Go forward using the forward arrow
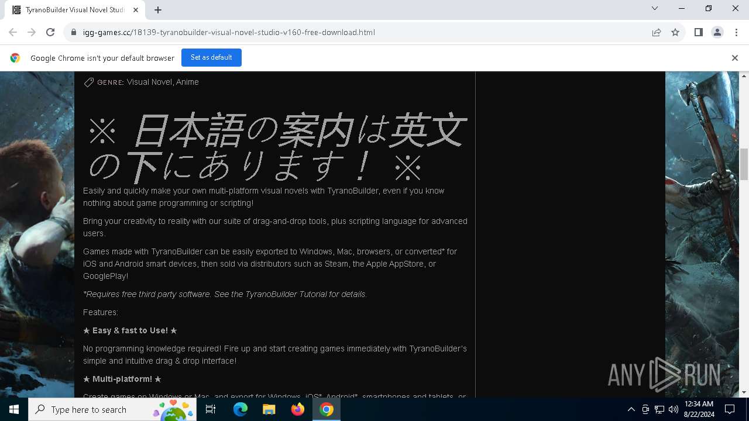 [32, 32]
